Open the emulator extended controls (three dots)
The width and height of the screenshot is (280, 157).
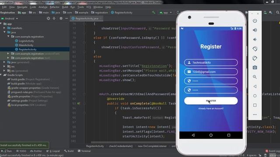[255, 114]
